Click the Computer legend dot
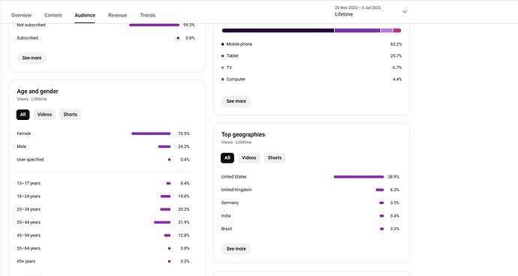Image resolution: width=518 pixels, height=276 pixels. [223, 79]
